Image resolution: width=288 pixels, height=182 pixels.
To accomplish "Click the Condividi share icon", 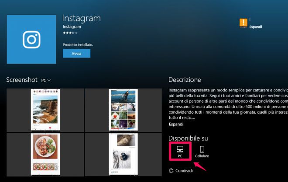I will pyautogui.click(x=171, y=170).
